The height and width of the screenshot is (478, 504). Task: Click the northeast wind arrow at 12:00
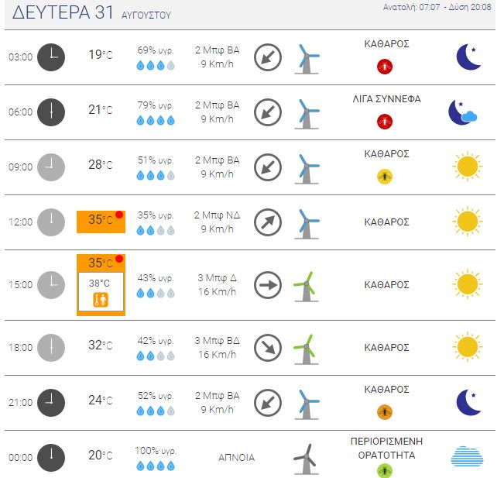tap(268, 222)
